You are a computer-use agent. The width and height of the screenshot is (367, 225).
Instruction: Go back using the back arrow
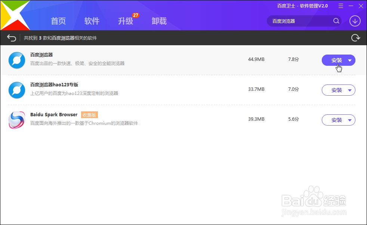(x=11, y=37)
